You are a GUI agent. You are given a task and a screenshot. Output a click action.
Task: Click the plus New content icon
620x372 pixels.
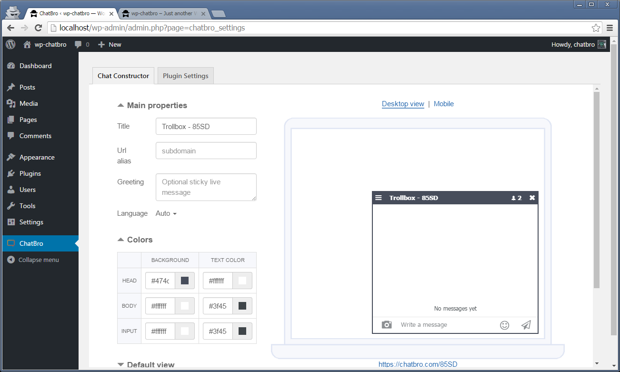coord(101,44)
